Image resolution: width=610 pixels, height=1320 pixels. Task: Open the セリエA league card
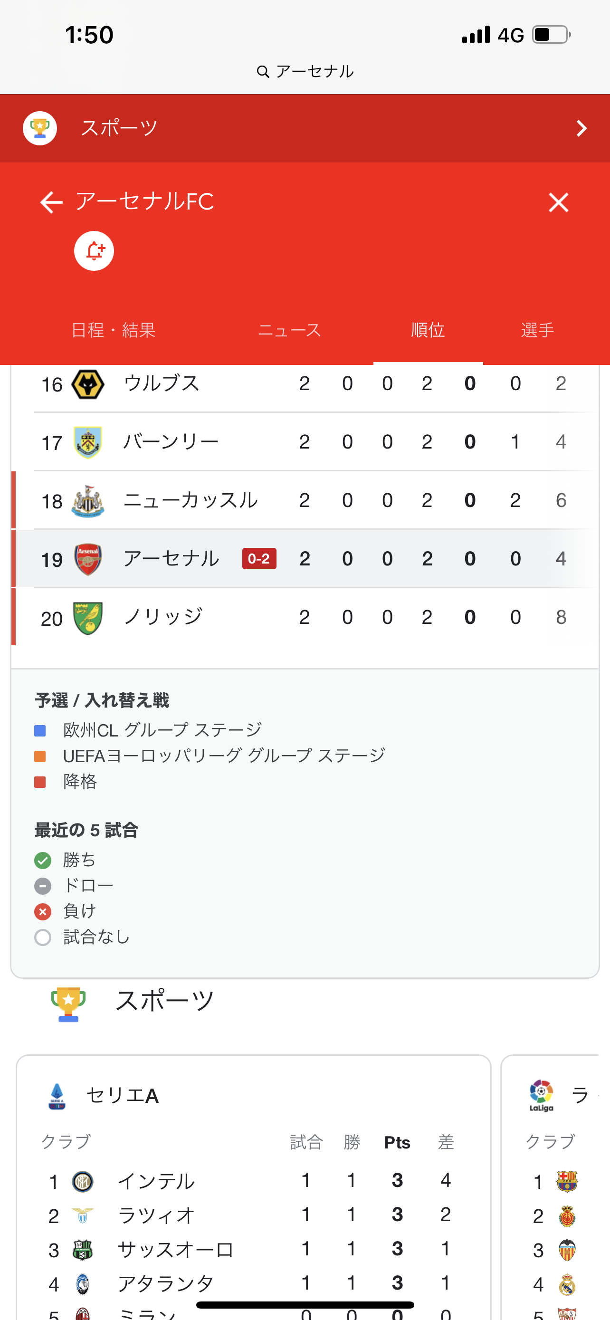122,1096
